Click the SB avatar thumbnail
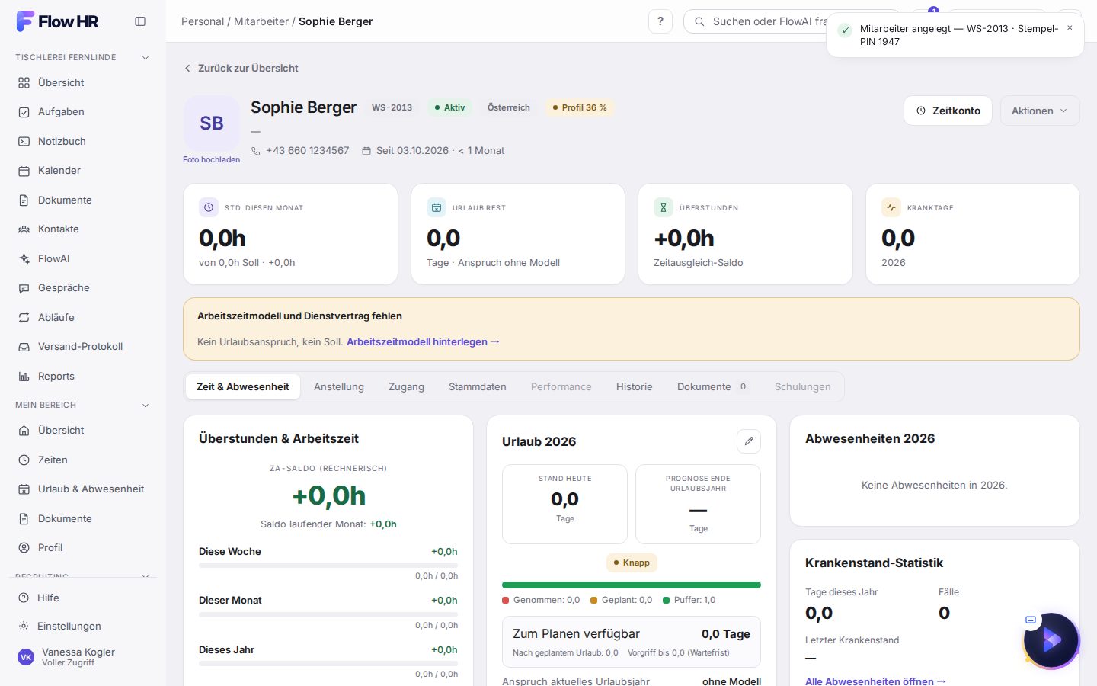 click(x=212, y=123)
